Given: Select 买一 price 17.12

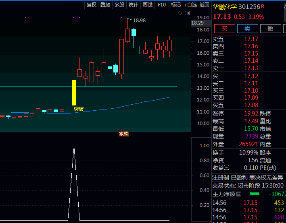Looking at the screenshot, I should tap(251, 76).
